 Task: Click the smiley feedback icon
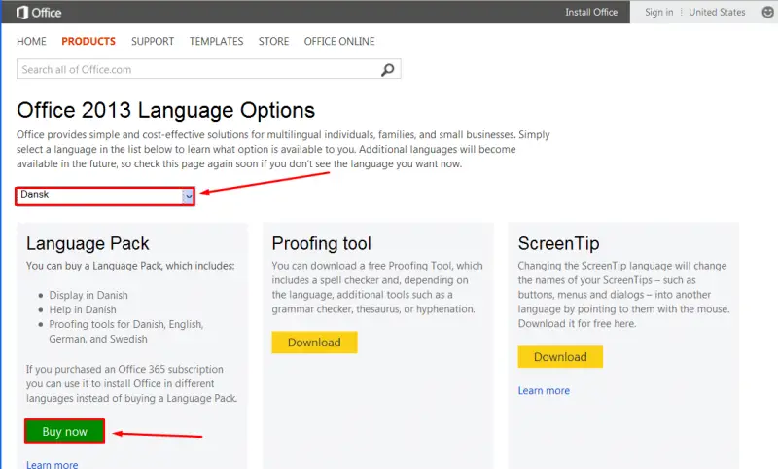767,12
